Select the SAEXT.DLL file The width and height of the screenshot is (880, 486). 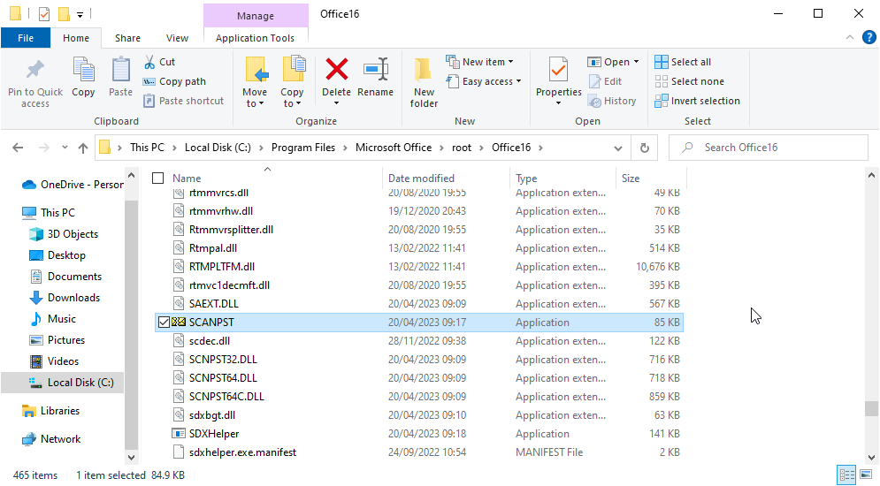pyautogui.click(x=214, y=304)
